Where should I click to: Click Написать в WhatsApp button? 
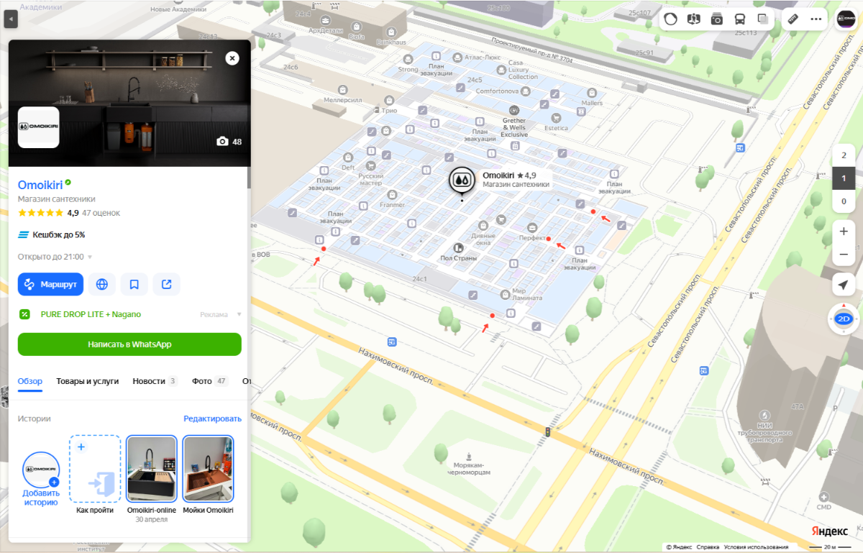[129, 344]
